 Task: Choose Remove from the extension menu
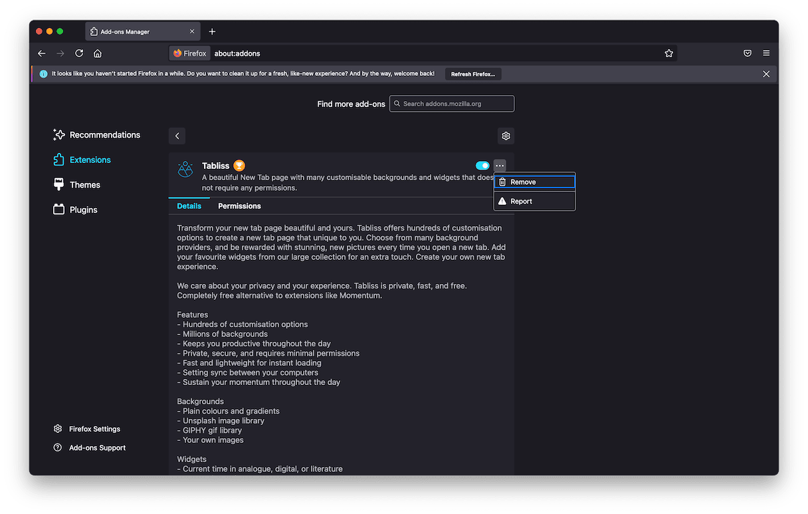(534, 182)
